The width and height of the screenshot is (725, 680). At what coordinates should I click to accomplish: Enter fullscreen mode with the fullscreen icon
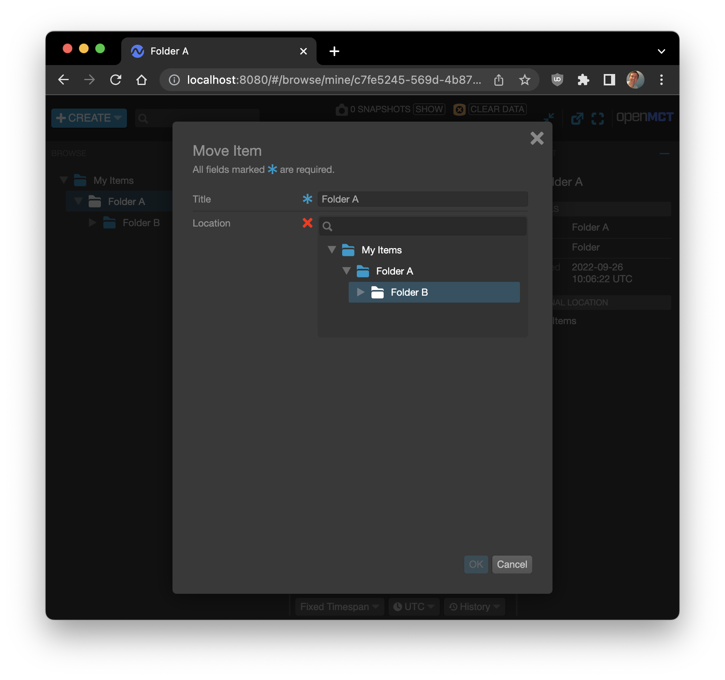[x=598, y=118]
